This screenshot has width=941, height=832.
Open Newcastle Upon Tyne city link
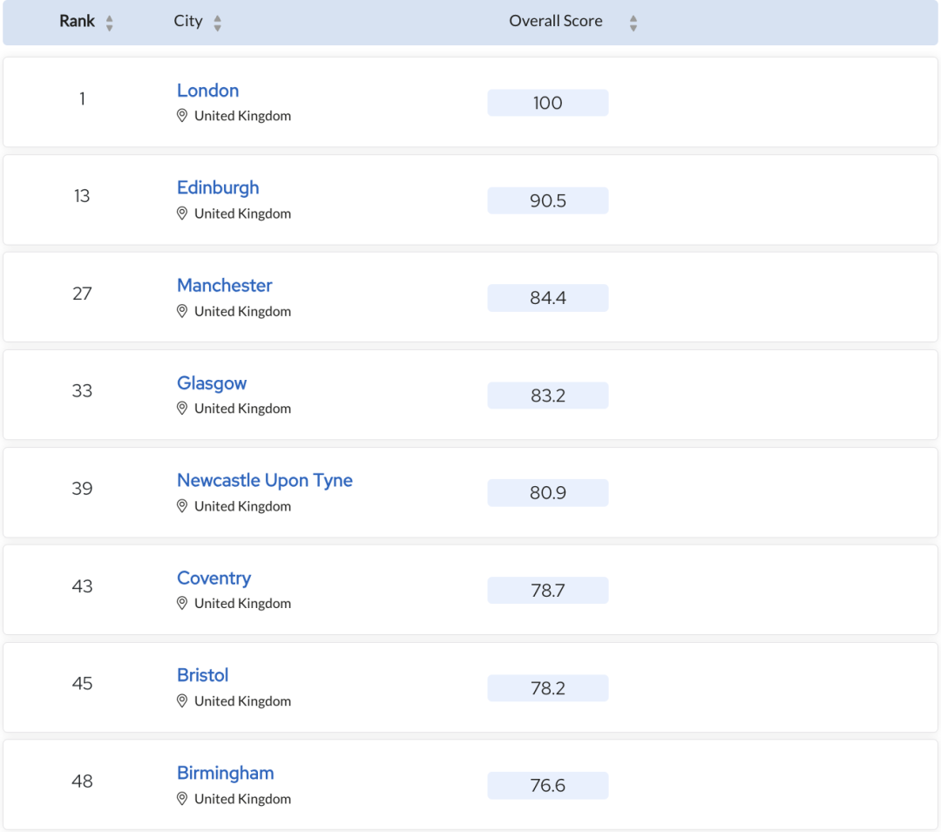pos(264,481)
